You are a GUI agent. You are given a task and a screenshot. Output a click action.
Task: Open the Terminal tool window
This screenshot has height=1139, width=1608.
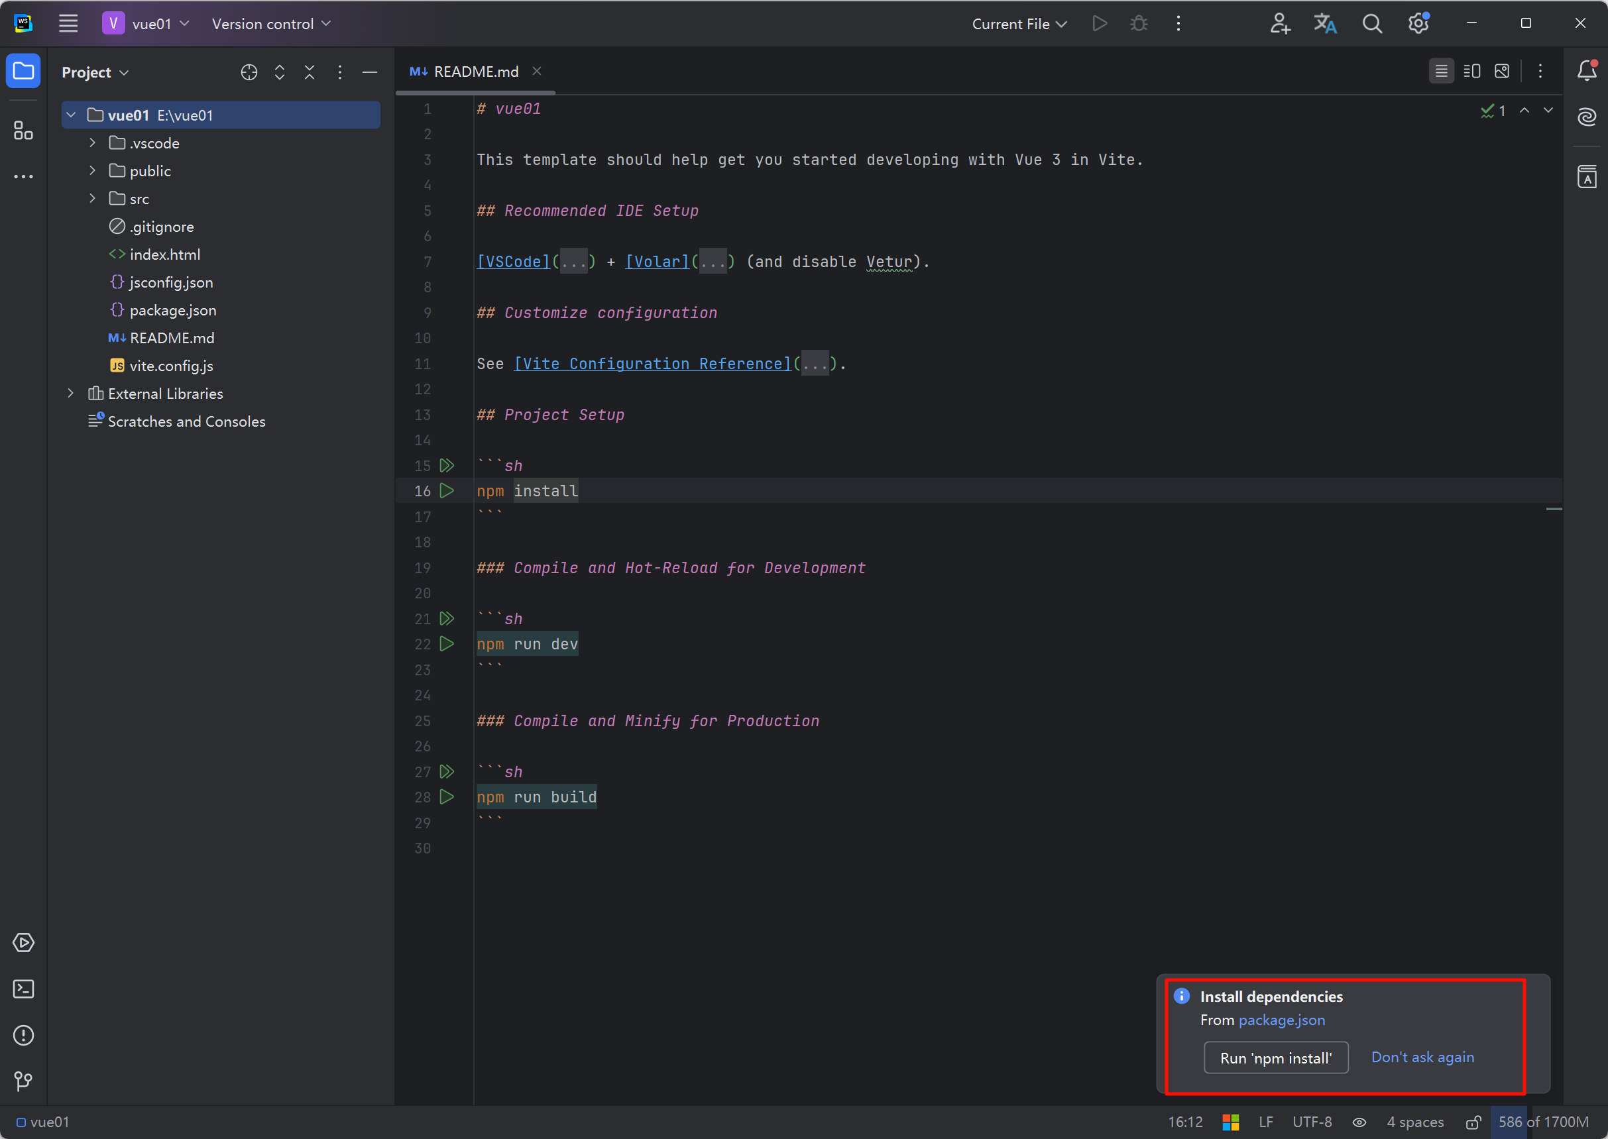[x=23, y=989]
